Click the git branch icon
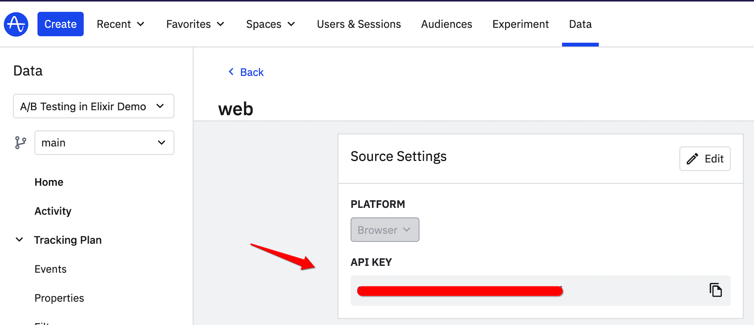This screenshot has height=325, width=754. click(x=20, y=143)
